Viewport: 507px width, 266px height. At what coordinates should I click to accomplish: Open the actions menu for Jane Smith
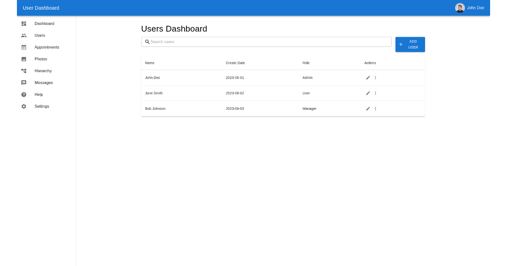tap(376, 93)
